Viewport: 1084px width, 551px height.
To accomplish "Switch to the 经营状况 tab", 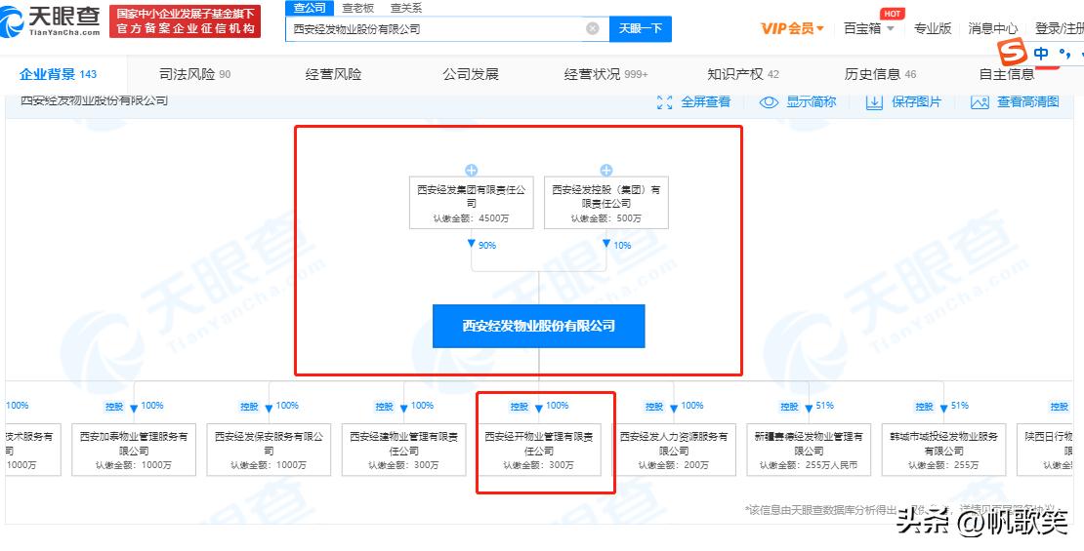I will [x=606, y=74].
